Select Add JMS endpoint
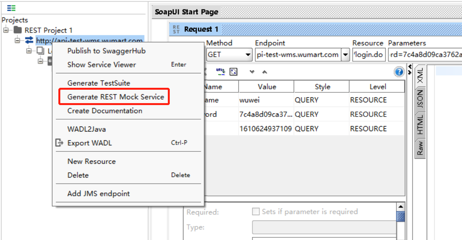Viewport: 462px width, 240px height. click(x=98, y=194)
